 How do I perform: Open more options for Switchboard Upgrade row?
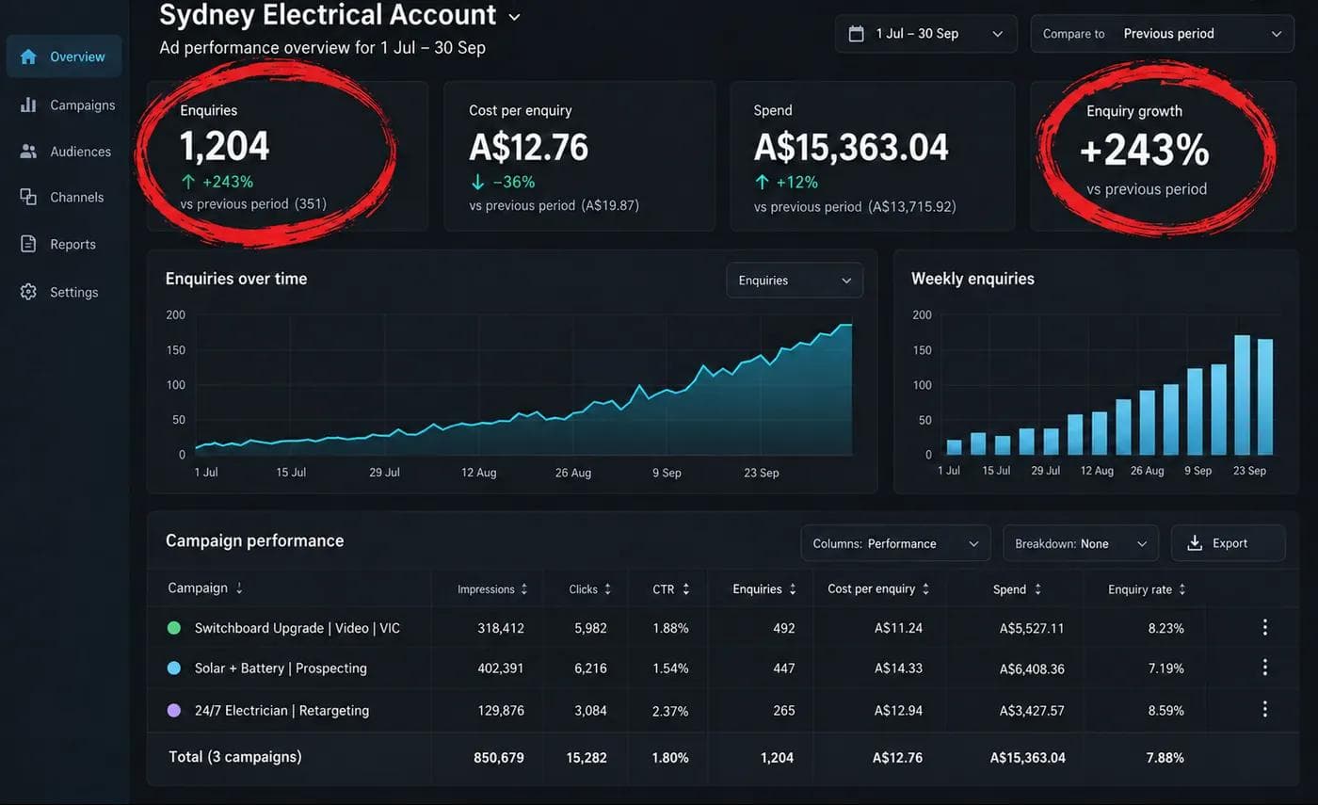click(1265, 627)
